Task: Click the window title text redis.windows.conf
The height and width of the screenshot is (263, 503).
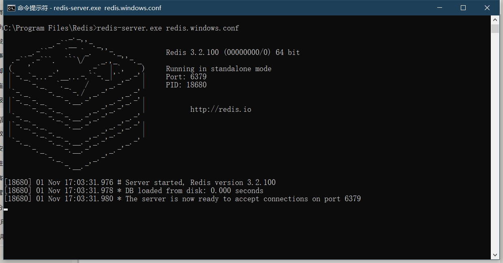Action: coord(133,8)
